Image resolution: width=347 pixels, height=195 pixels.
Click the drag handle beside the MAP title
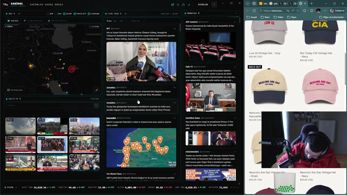15,14
